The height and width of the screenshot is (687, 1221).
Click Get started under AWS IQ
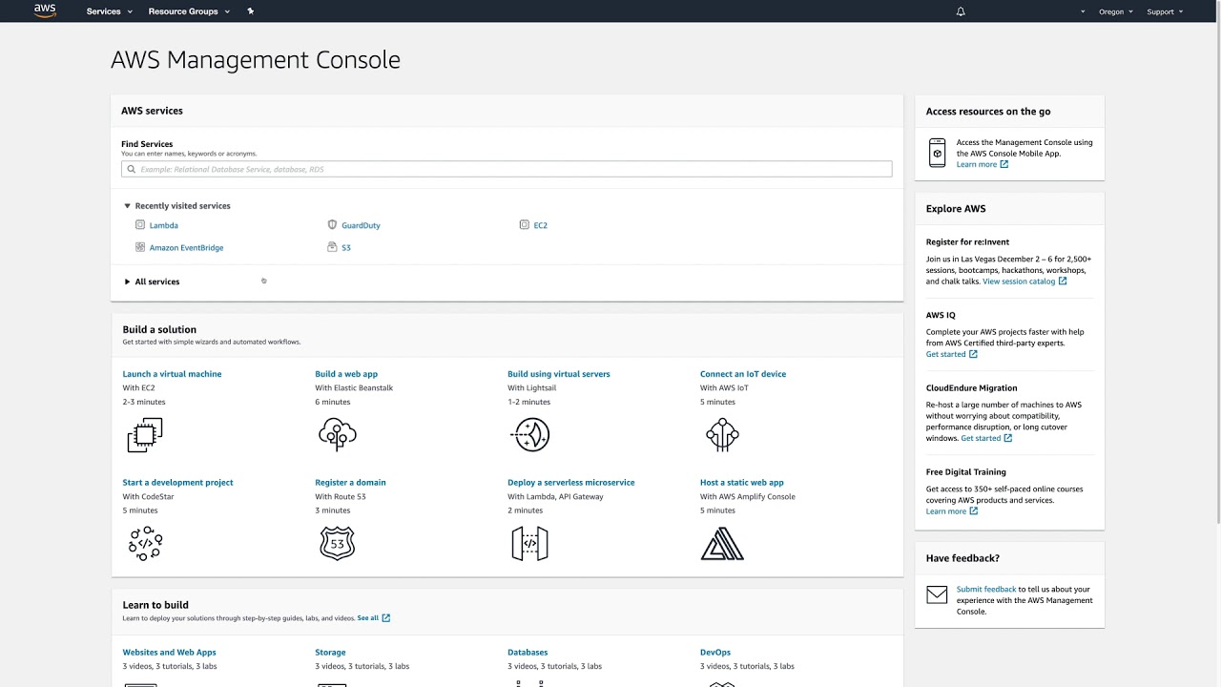click(x=946, y=354)
